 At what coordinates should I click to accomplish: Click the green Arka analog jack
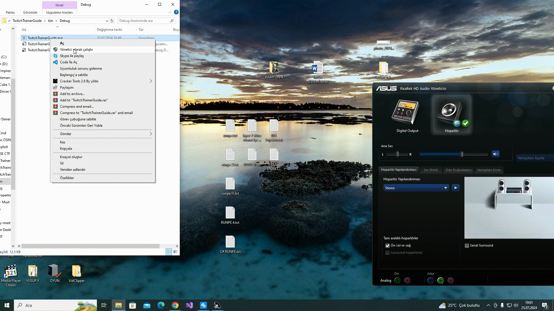point(440,280)
